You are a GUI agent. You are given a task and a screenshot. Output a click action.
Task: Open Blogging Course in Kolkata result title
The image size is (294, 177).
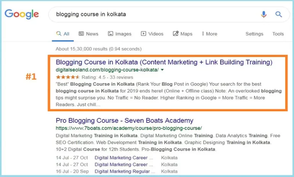click(164, 62)
